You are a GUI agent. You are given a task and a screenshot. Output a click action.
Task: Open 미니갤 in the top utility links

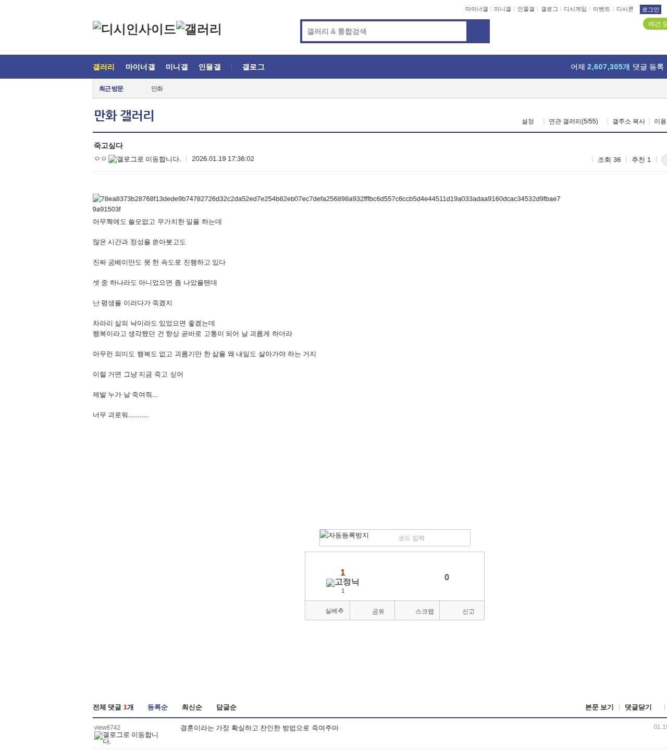(502, 9)
